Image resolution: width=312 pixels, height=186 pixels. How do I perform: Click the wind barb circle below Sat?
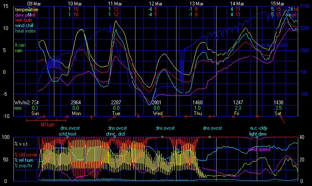click(x=281, y=117)
